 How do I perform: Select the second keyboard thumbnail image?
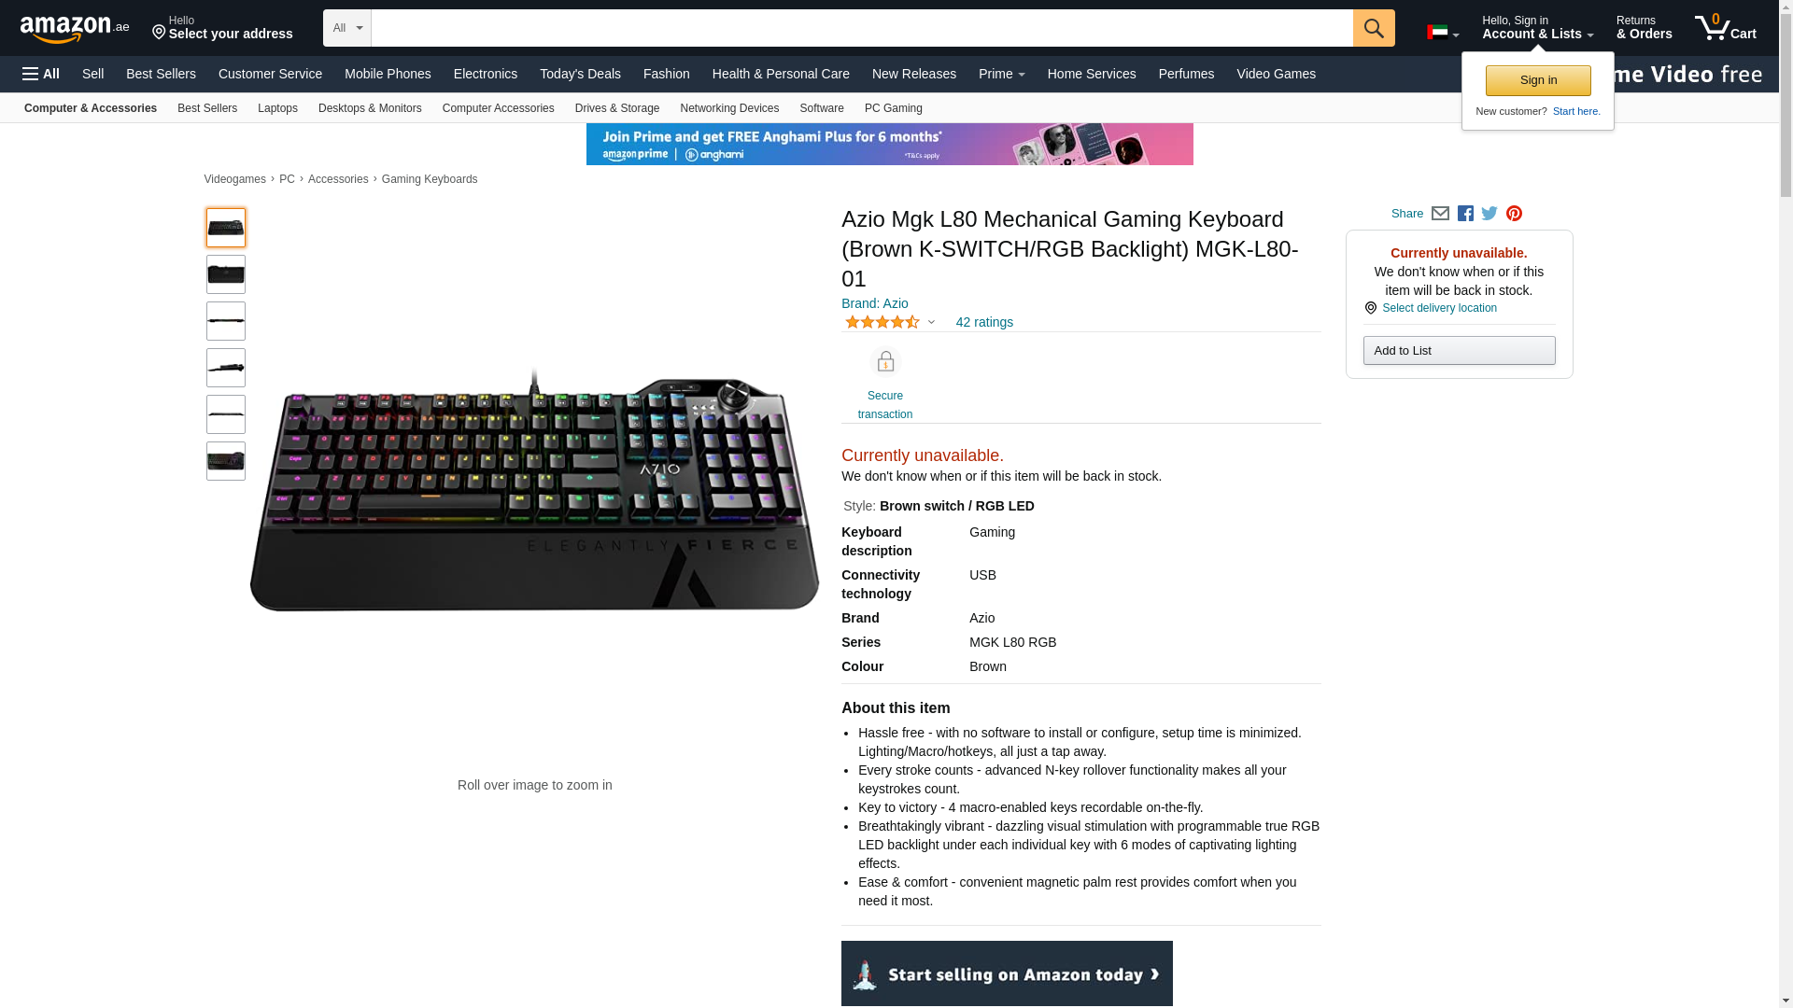pyautogui.click(x=226, y=274)
